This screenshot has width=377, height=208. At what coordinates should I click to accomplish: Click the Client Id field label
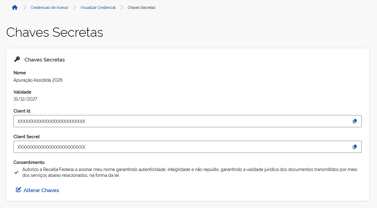tap(22, 111)
